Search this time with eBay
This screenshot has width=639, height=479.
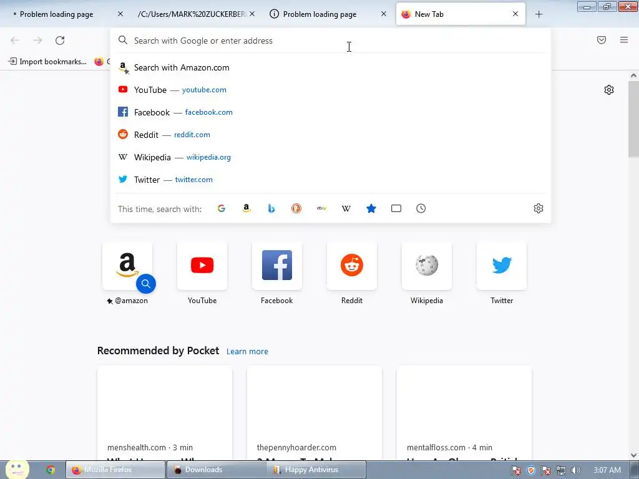(x=321, y=208)
